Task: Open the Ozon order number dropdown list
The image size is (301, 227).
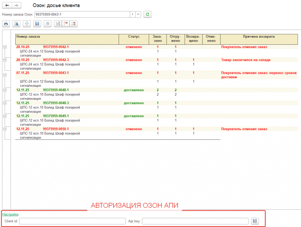Action: point(133,14)
